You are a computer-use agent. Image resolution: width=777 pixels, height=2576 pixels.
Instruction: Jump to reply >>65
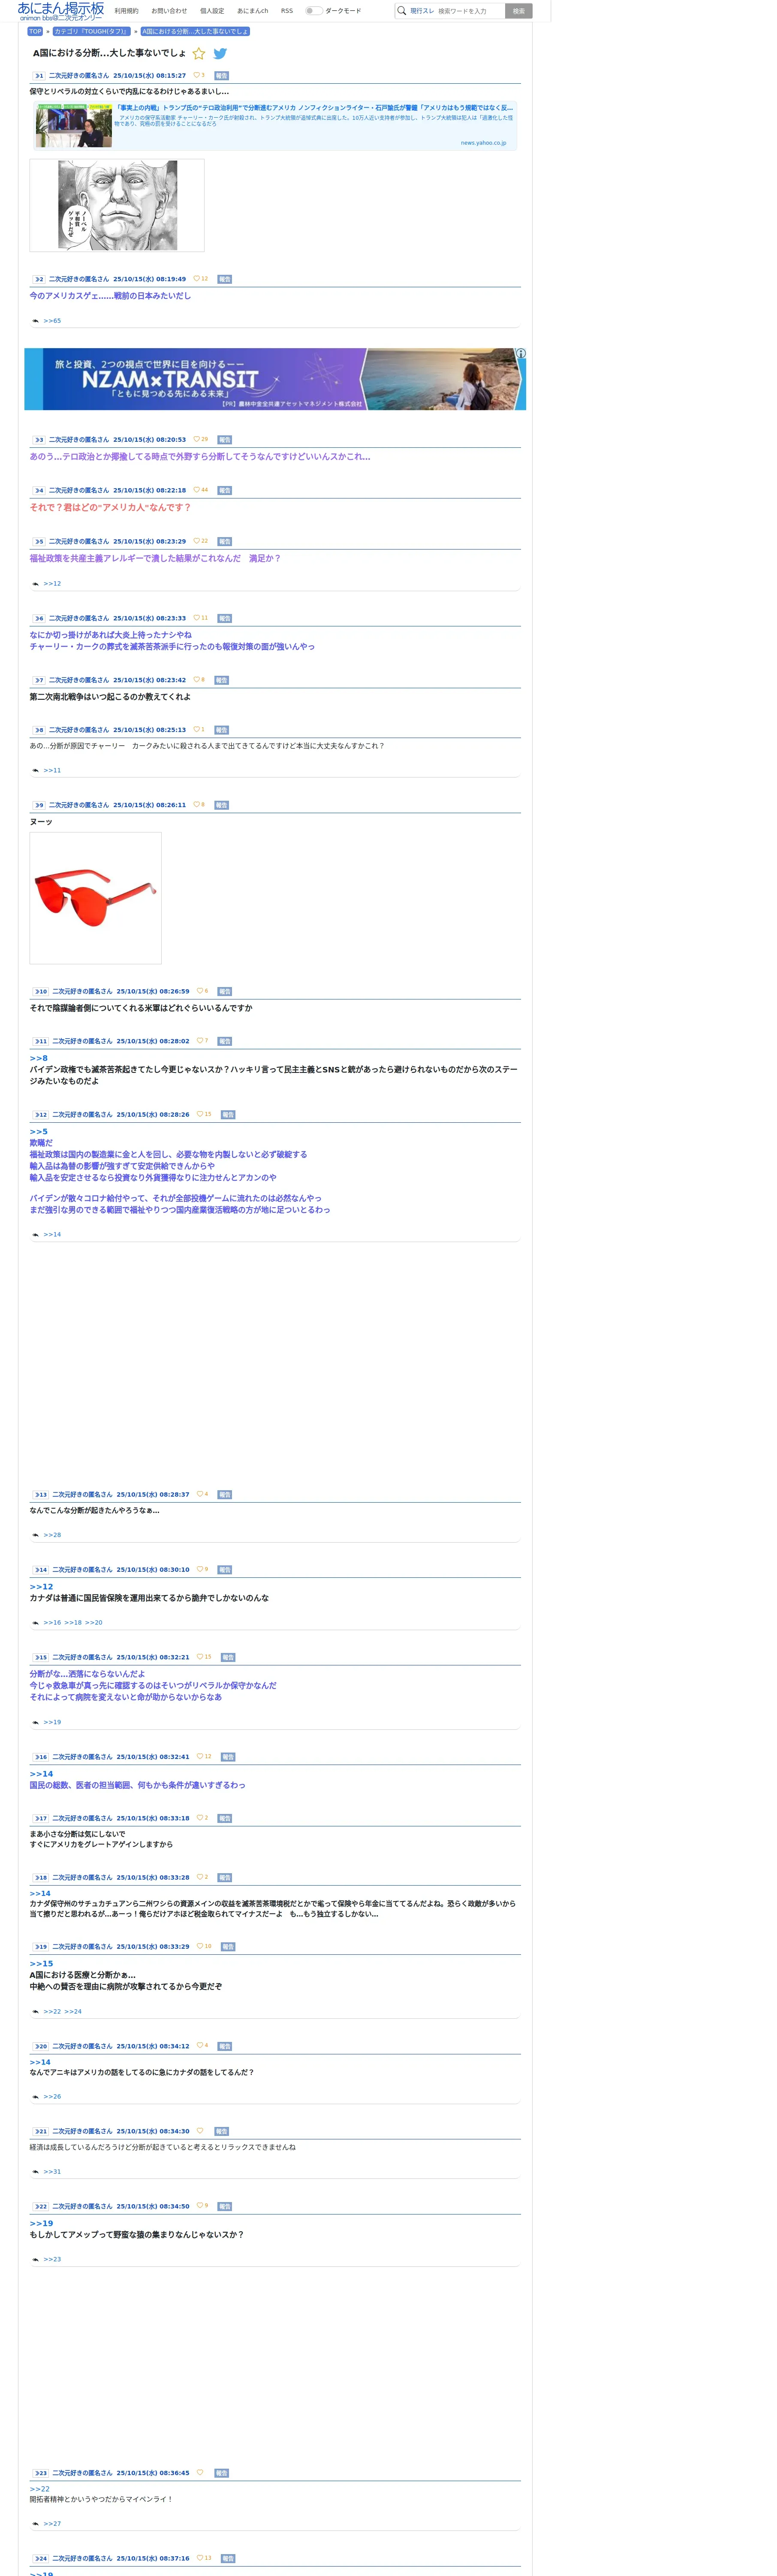(52, 321)
